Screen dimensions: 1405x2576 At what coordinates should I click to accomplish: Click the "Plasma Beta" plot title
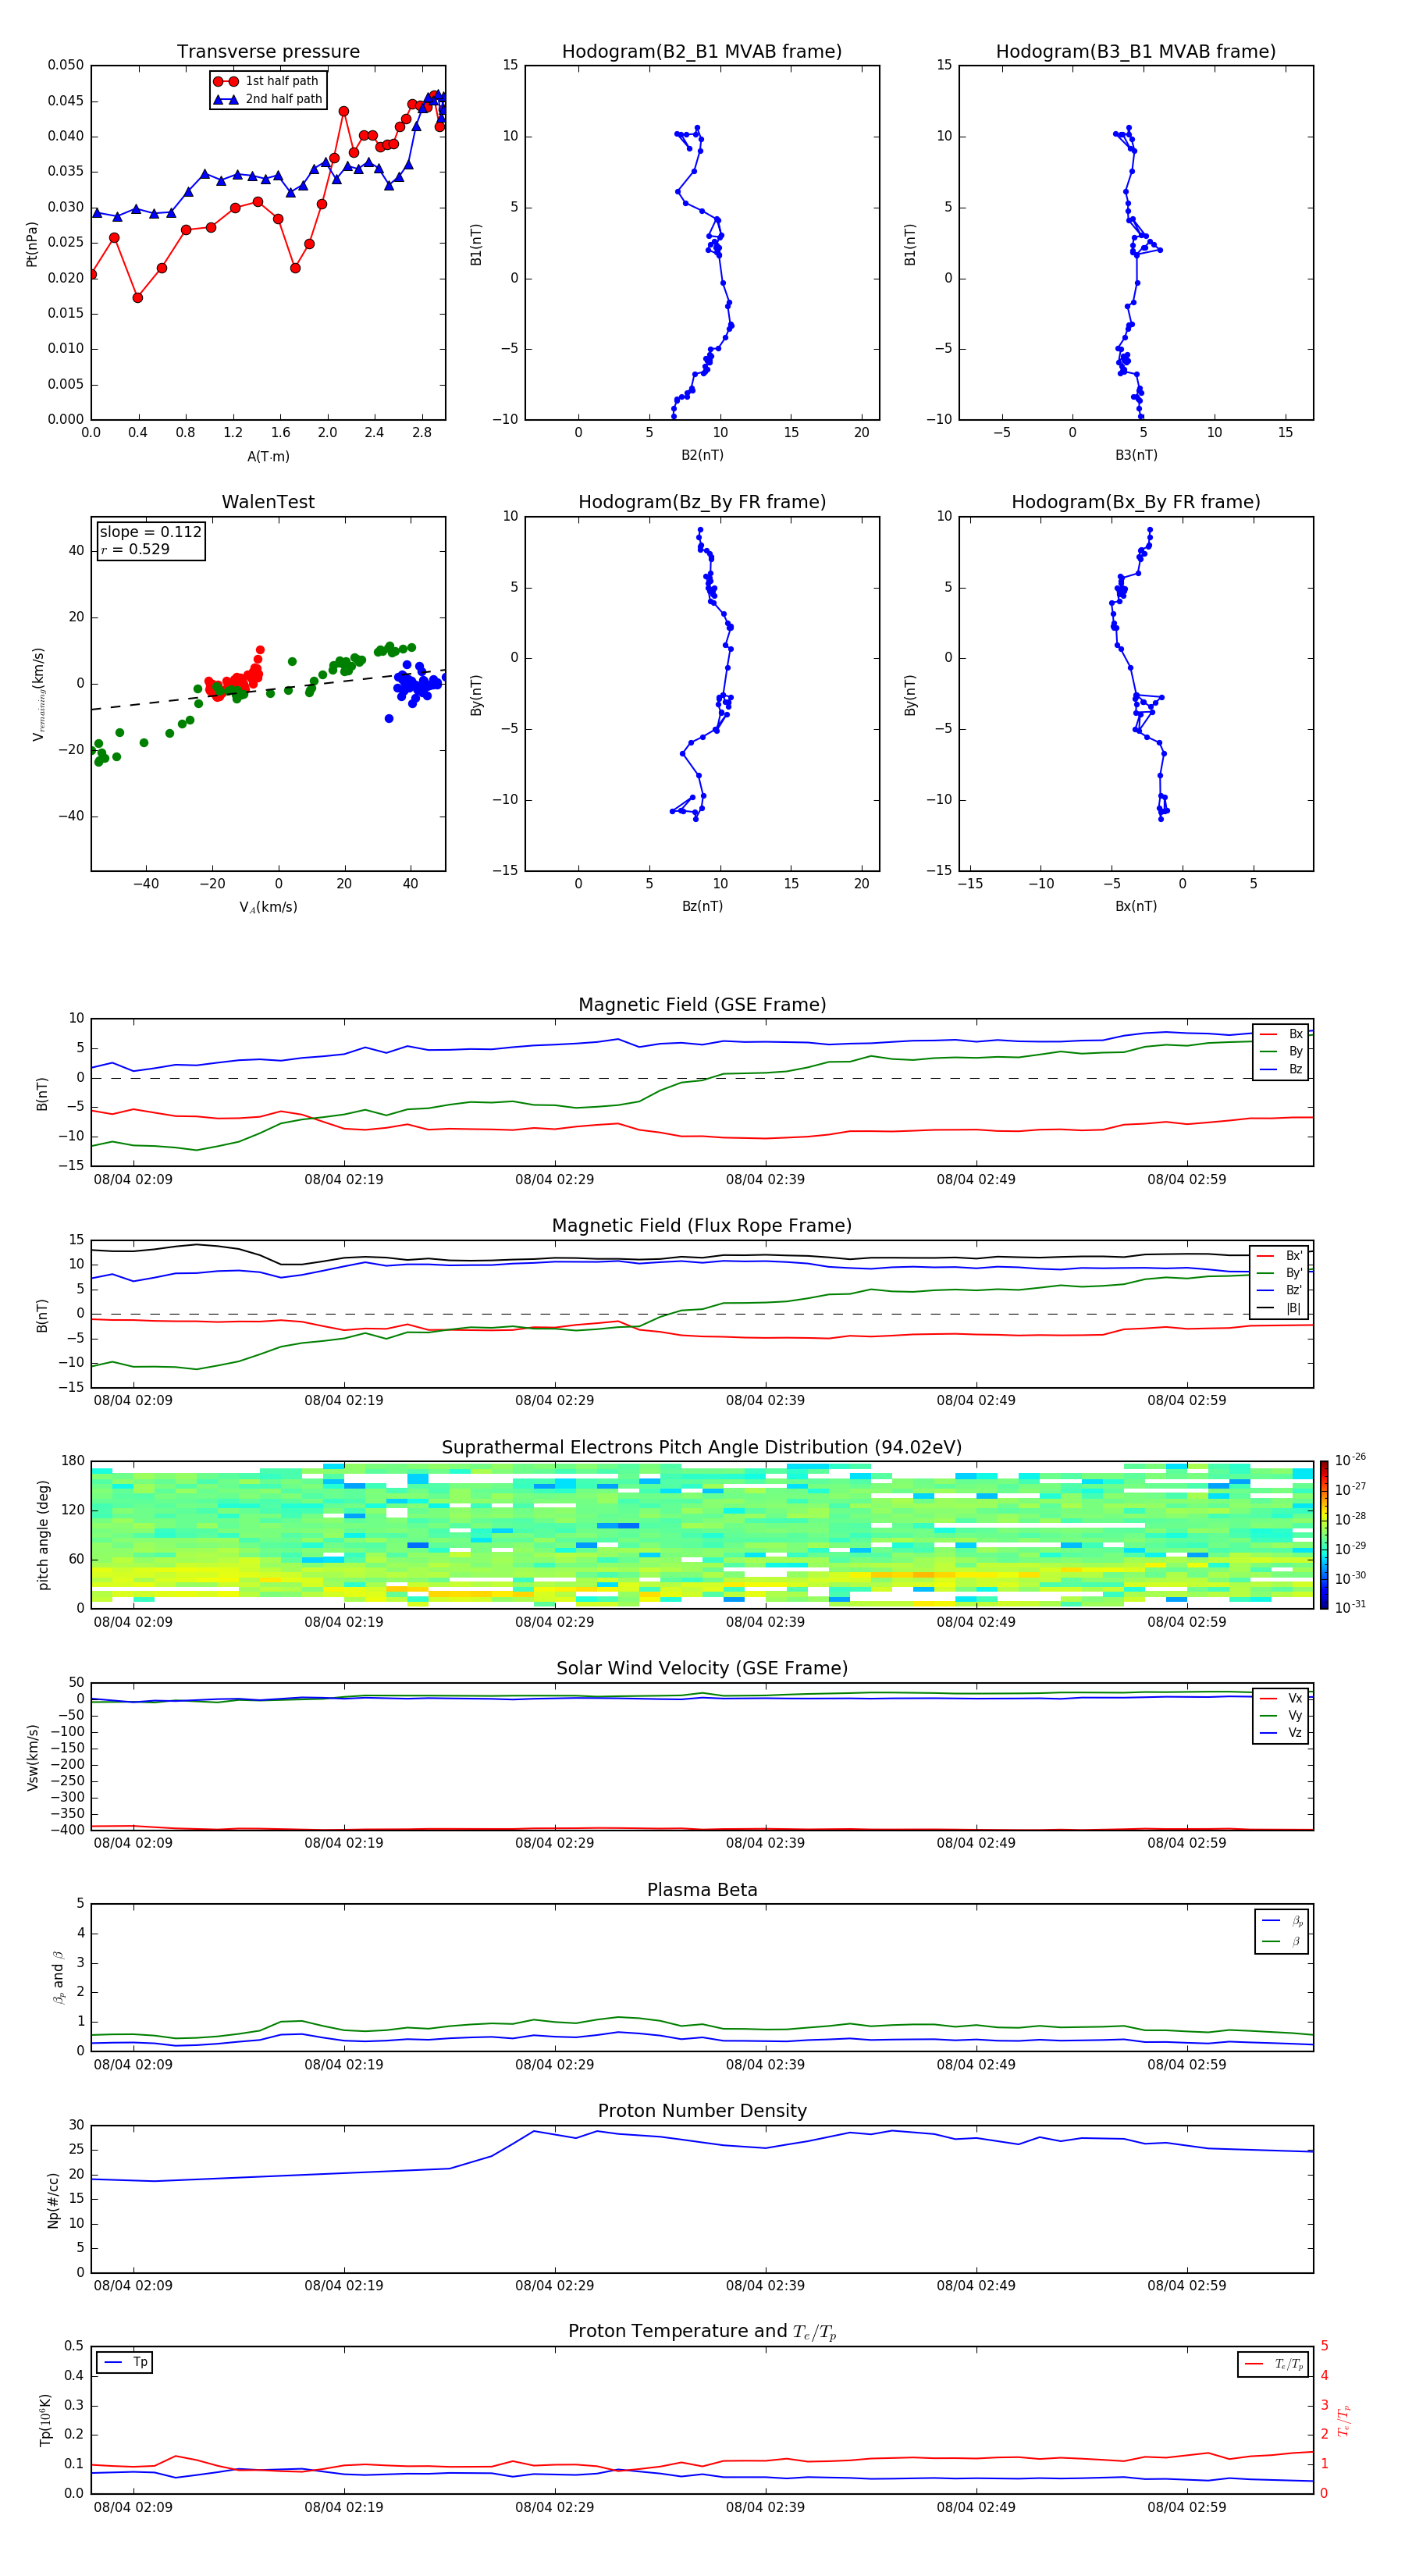[702, 1891]
